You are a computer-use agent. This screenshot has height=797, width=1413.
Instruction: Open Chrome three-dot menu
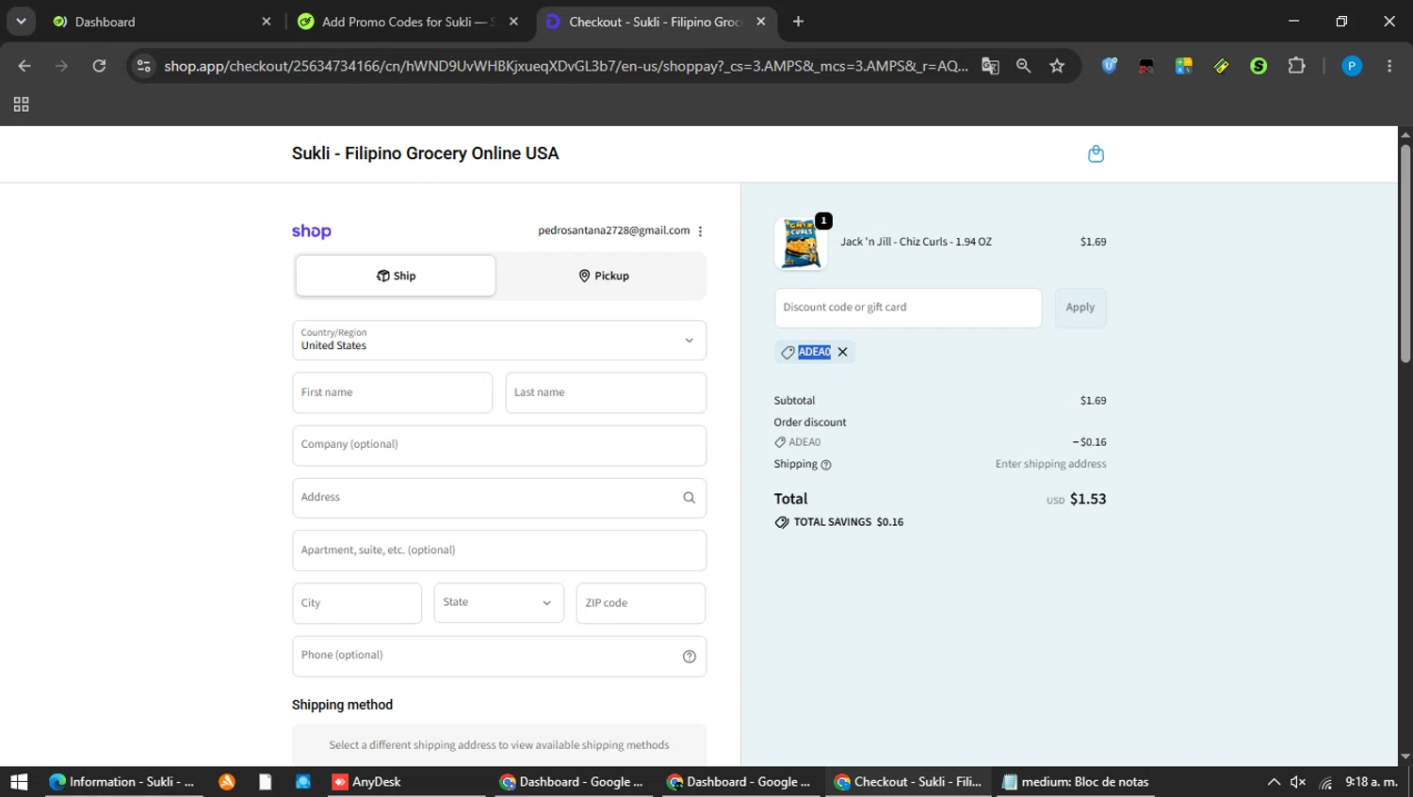[1389, 66]
